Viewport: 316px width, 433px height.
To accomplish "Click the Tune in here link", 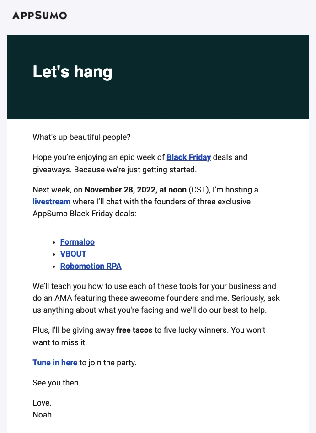I will [55, 363].
